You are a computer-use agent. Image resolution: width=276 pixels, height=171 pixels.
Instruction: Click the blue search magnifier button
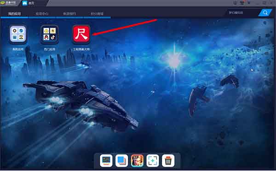click(265, 12)
